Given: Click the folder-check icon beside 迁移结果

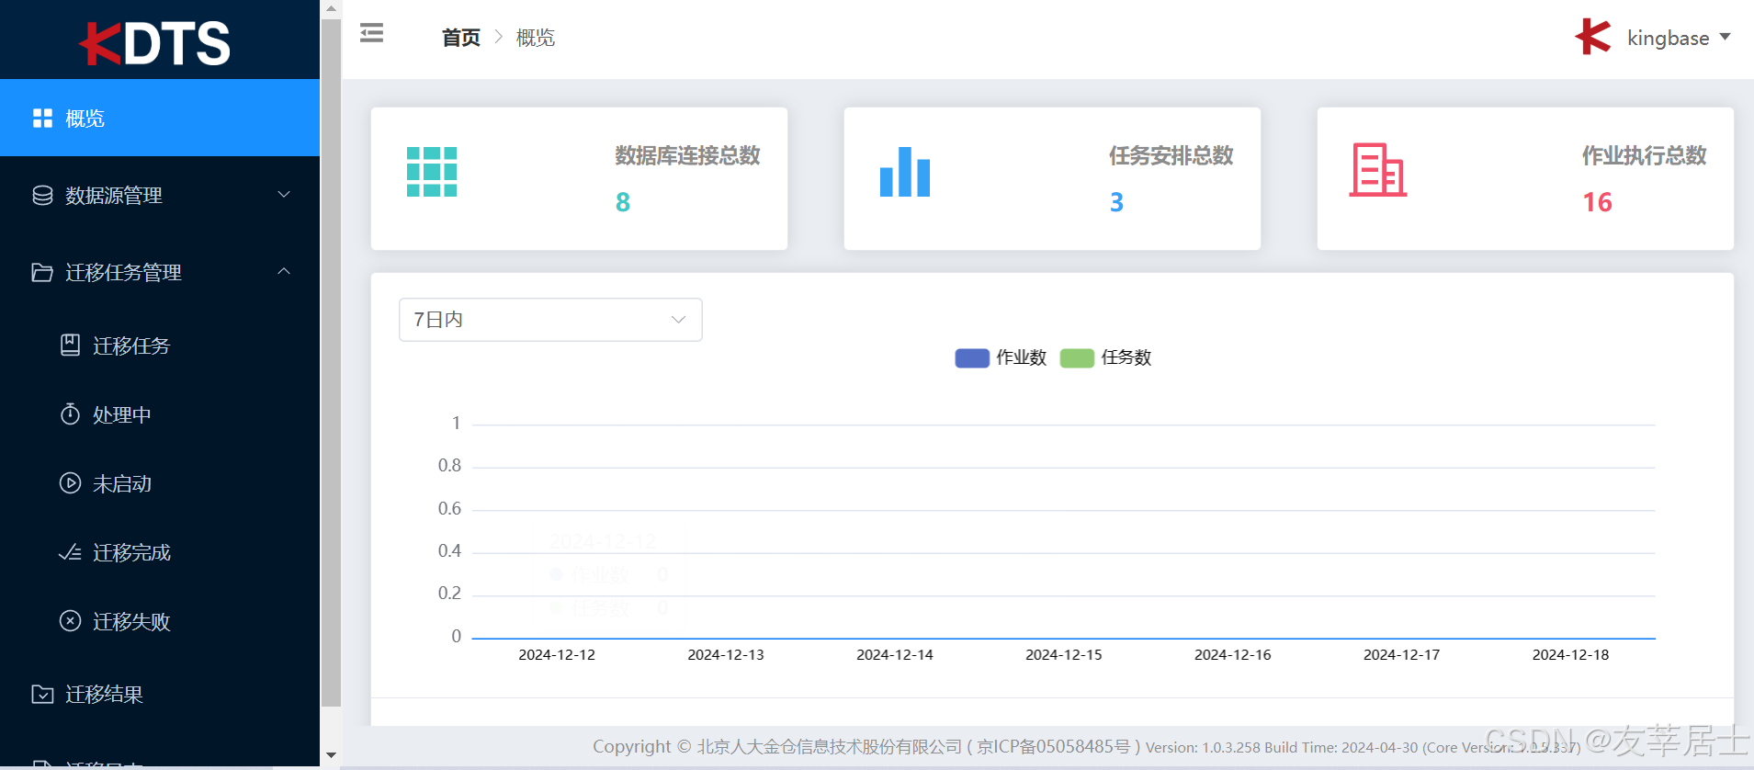Looking at the screenshot, I should [x=42, y=694].
